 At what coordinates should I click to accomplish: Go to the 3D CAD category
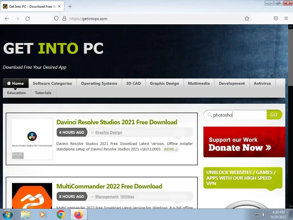click(133, 83)
